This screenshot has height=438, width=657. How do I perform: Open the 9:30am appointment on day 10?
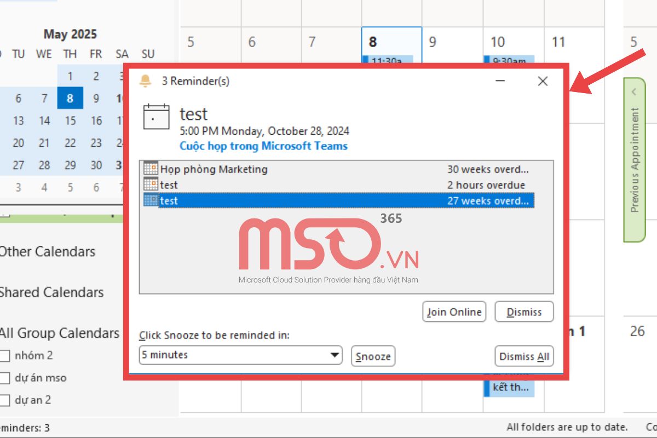click(x=509, y=60)
